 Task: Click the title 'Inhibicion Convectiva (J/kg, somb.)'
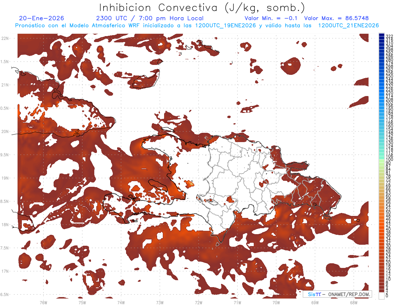[202, 8]
